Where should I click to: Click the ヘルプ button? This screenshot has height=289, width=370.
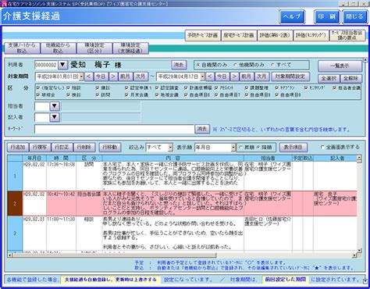tap(292, 16)
